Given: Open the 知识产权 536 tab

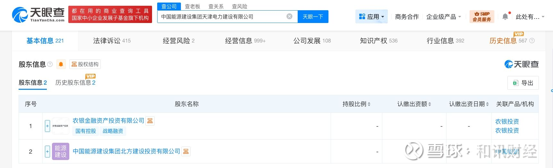Looking at the screenshot, I should point(379,41).
